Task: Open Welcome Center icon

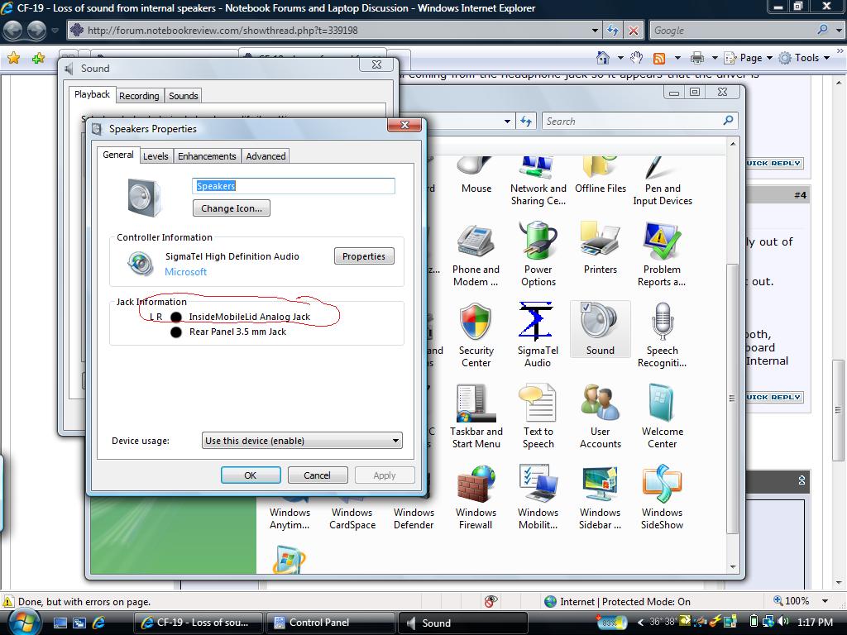Action: point(663,416)
